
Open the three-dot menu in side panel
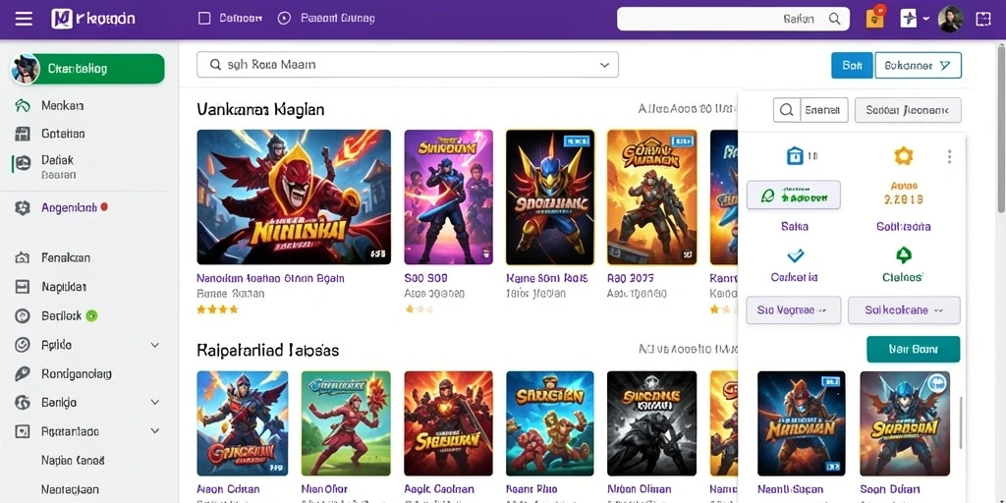click(x=949, y=156)
